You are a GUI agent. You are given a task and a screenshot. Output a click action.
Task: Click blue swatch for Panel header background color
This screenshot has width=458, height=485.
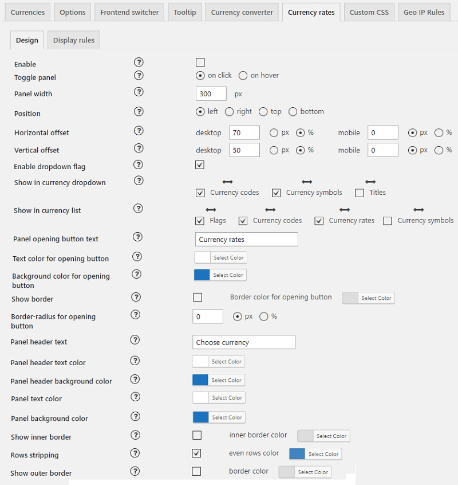200,380
